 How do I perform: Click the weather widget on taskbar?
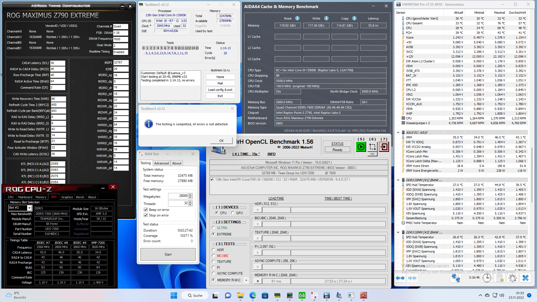click(x=16, y=295)
